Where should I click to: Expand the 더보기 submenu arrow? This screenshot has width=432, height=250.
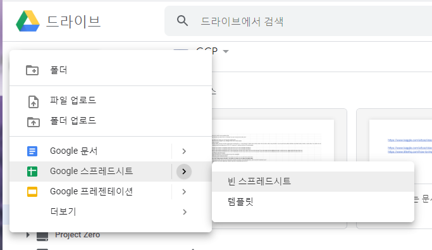[x=184, y=211]
